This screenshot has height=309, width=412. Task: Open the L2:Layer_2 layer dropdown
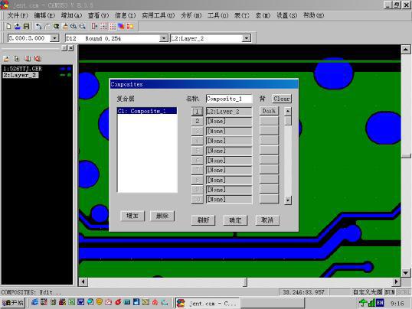tap(246, 38)
